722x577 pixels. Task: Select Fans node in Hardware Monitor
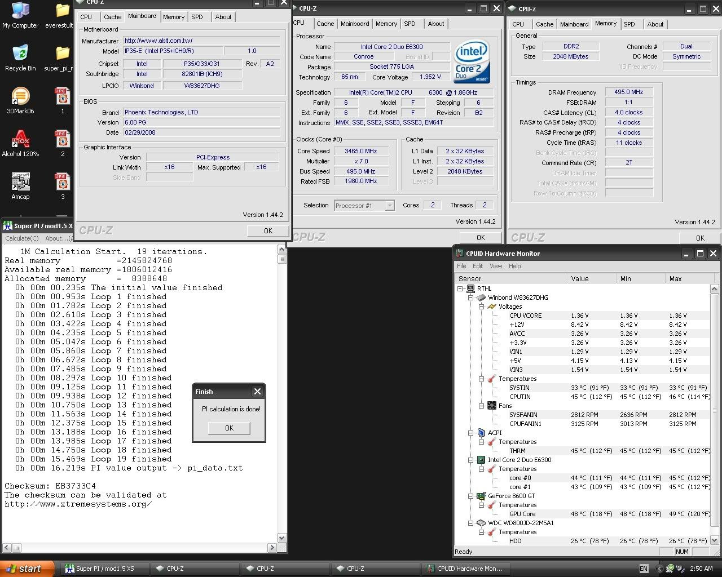(x=505, y=406)
